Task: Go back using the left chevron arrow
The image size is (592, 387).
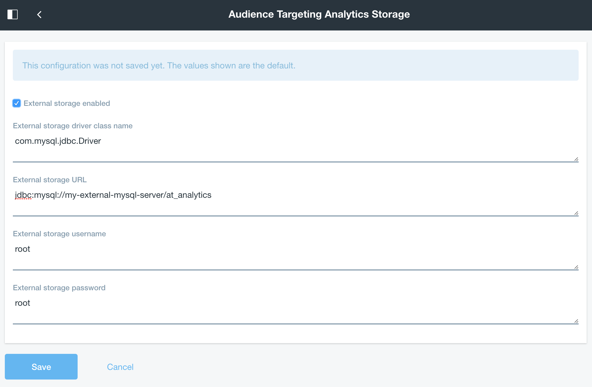Action: tap(39, 14)
